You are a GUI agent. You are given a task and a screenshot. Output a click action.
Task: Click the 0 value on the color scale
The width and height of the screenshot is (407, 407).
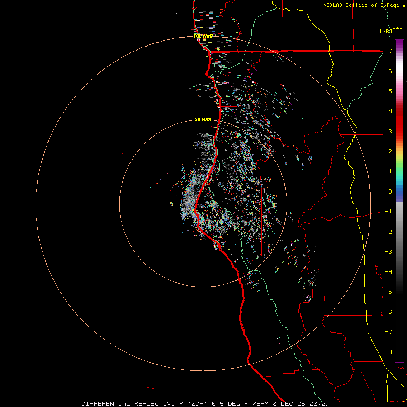tap(390, 192)
